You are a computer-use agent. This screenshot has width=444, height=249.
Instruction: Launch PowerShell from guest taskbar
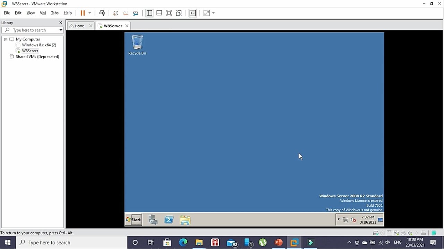click(169, 220)
